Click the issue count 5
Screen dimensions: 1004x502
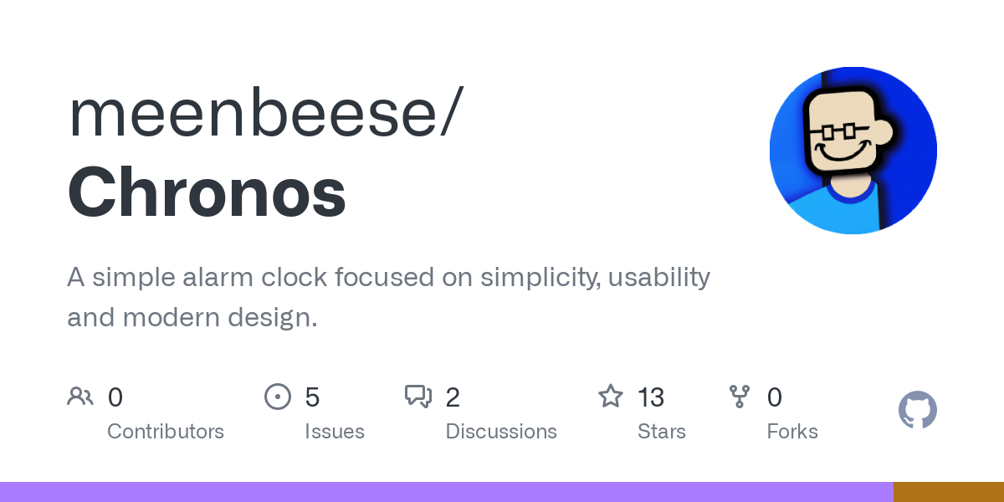click(x=312, y=397)
